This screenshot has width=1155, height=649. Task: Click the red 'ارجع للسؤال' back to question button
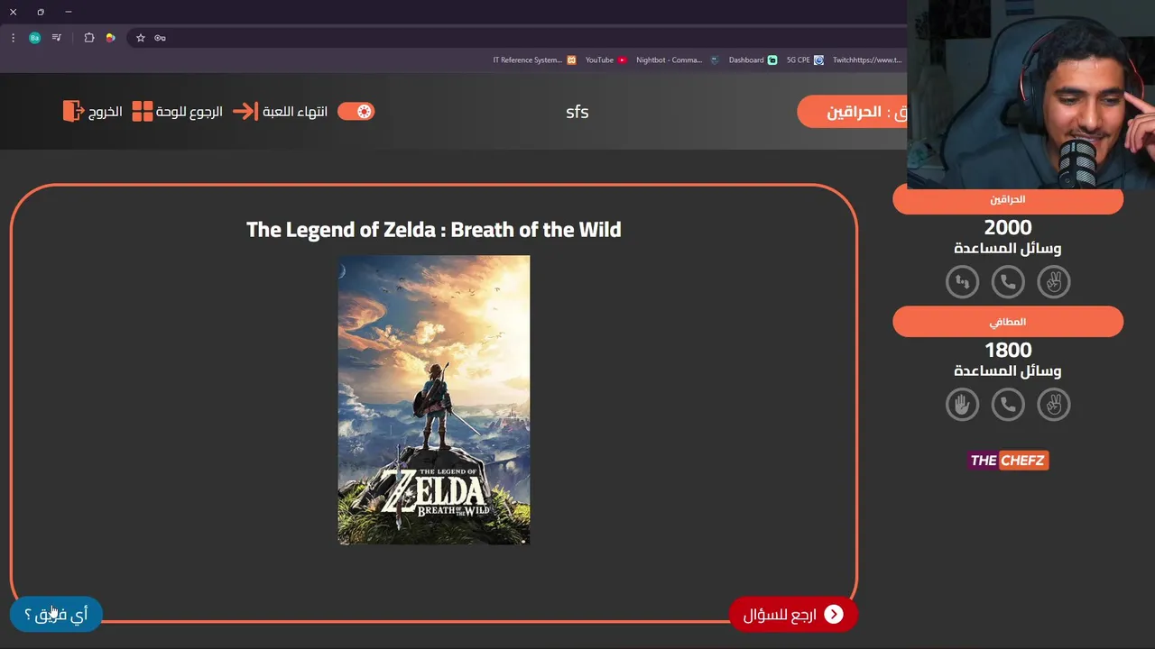[793, 615]
